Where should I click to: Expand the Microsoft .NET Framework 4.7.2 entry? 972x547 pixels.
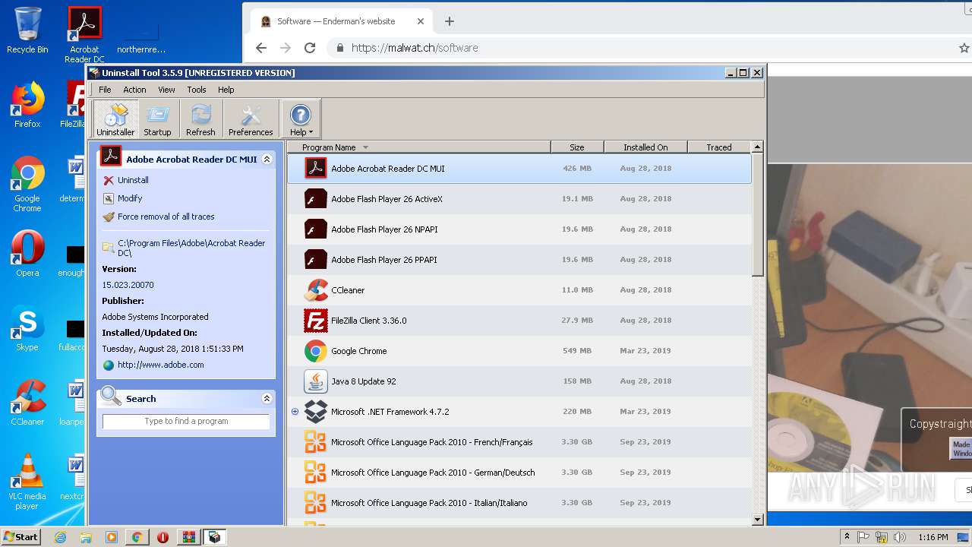[x=295, y=412]
